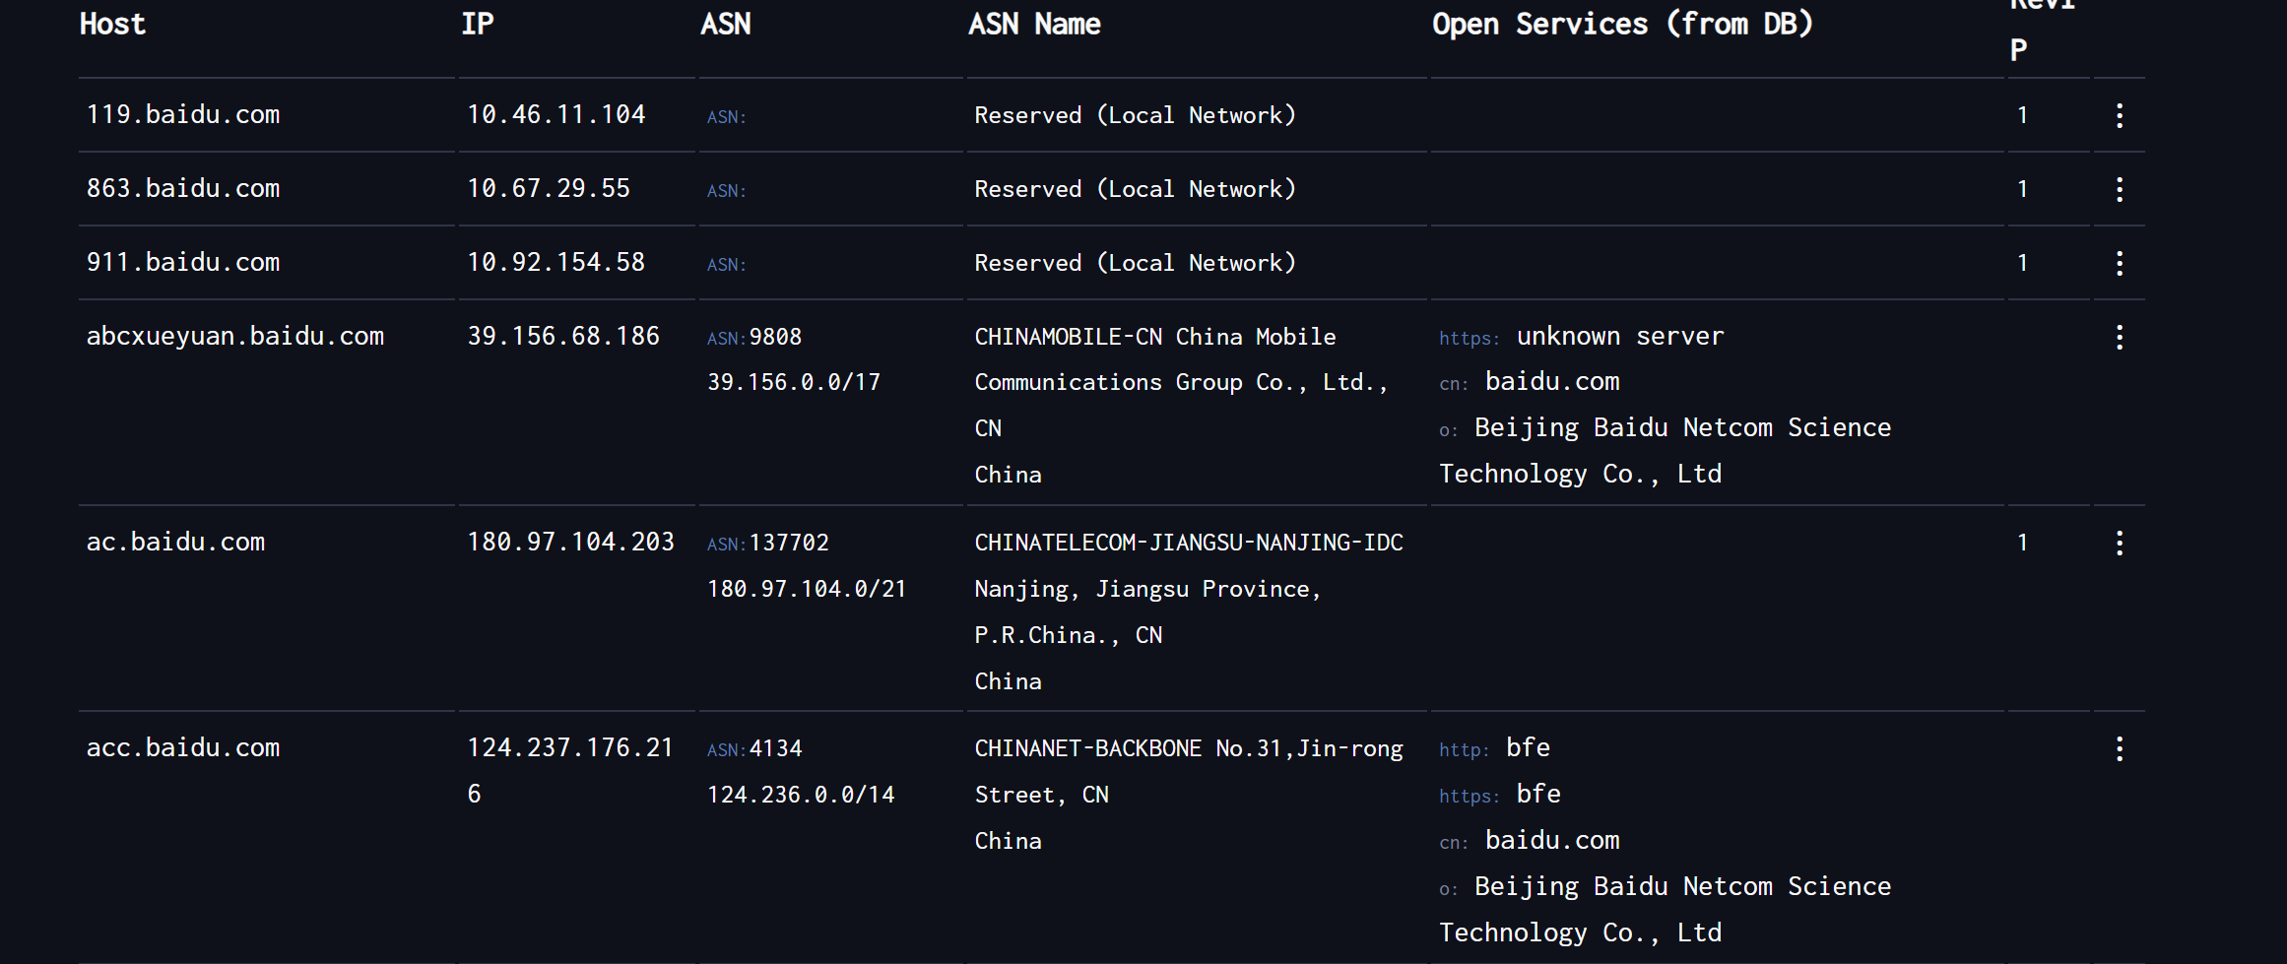Open three-dot menu for 863.baidu.com row
Viewport: 2287px width, 964px height.
pos(2119,190)
